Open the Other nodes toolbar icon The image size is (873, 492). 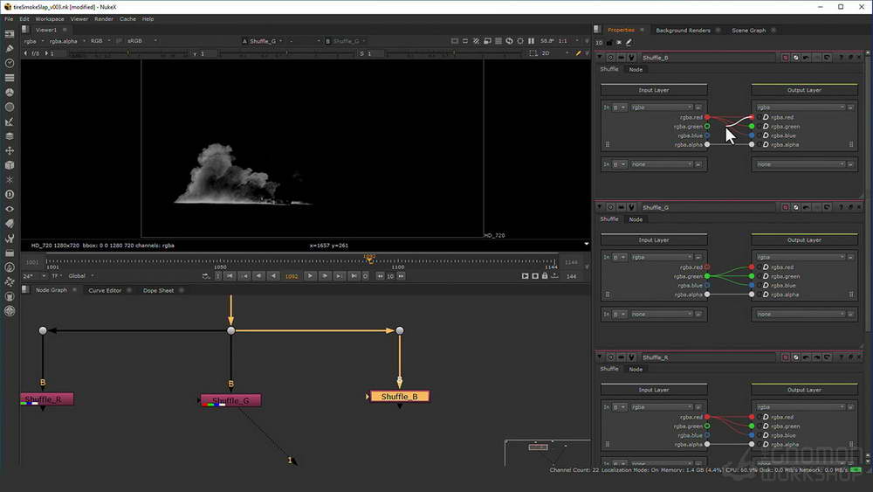point(10,253)
